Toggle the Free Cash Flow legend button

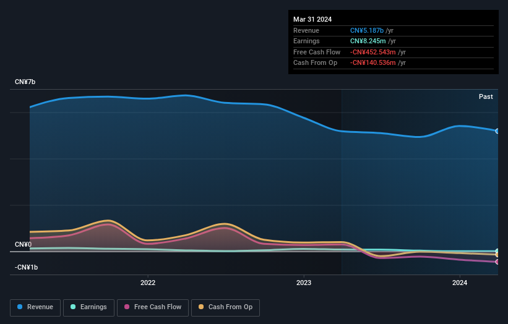click(153, 307)
